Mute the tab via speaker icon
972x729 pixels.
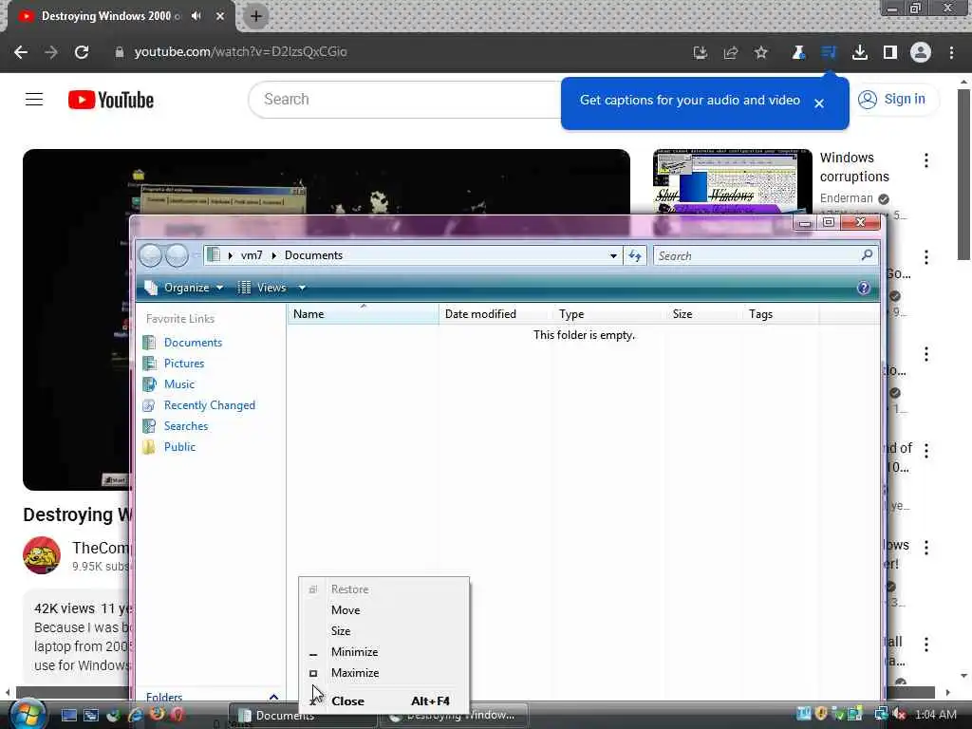coord(196,16)
